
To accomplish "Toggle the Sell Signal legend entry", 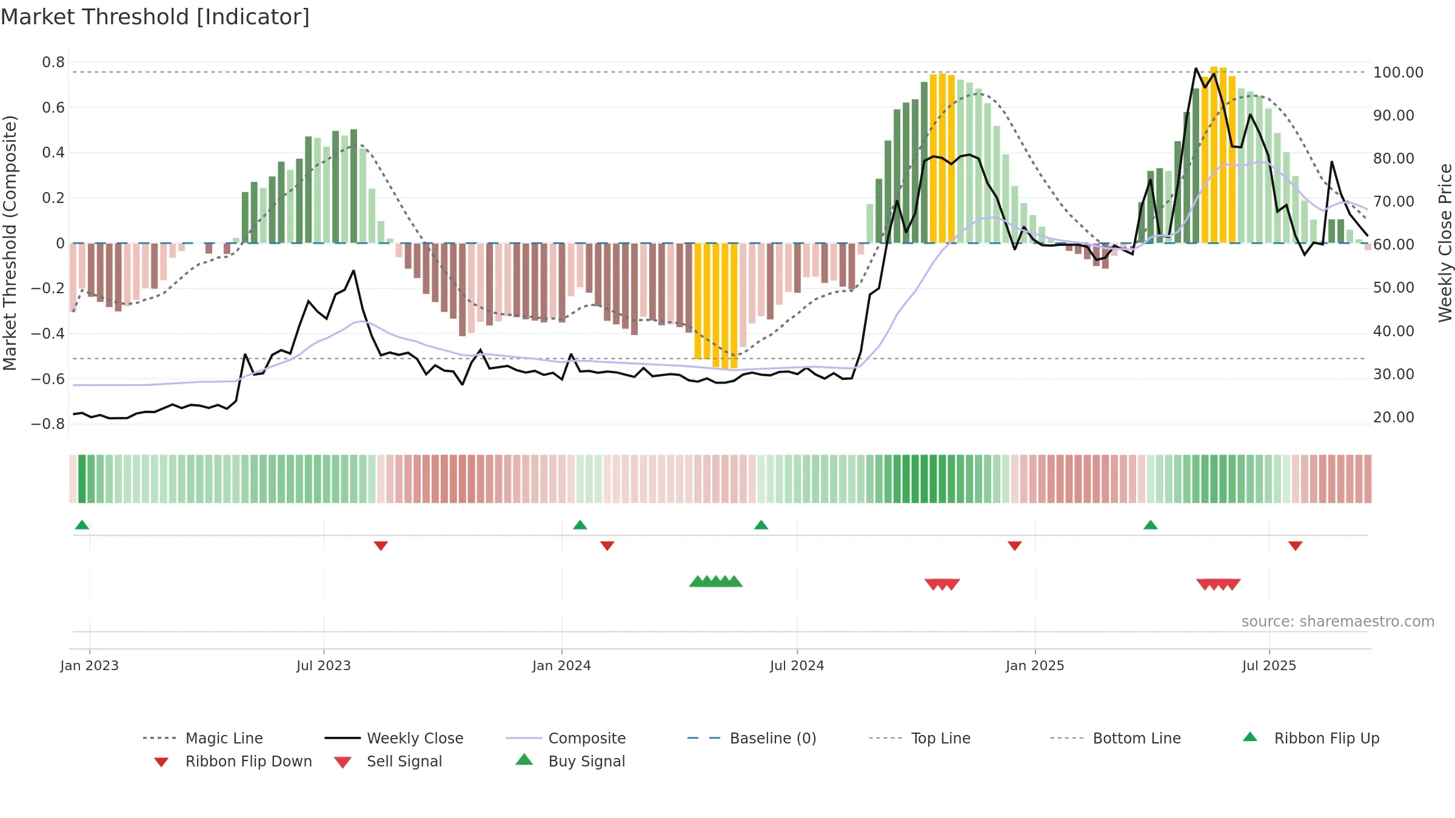I will [388, 761].
